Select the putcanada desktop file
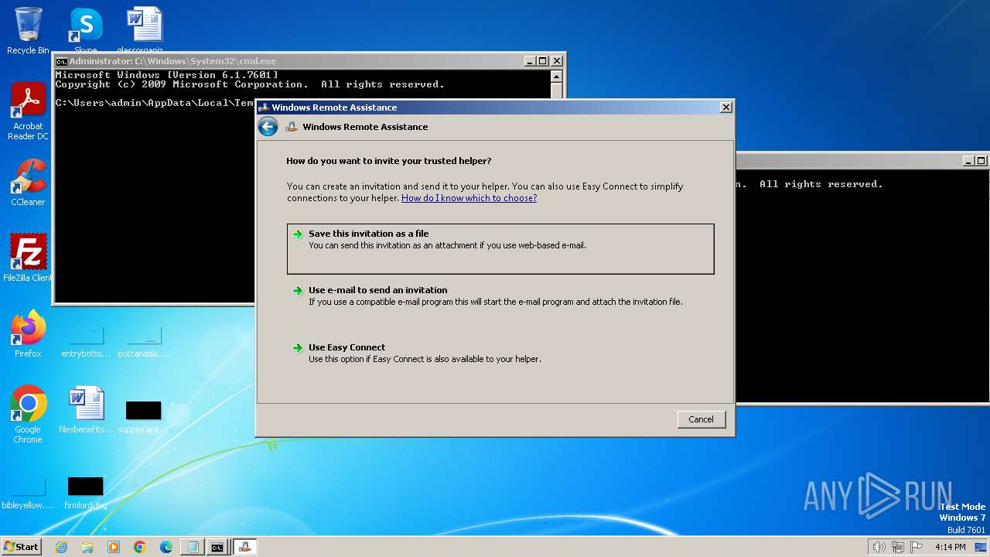990x557 pixels. coord(143,341)
